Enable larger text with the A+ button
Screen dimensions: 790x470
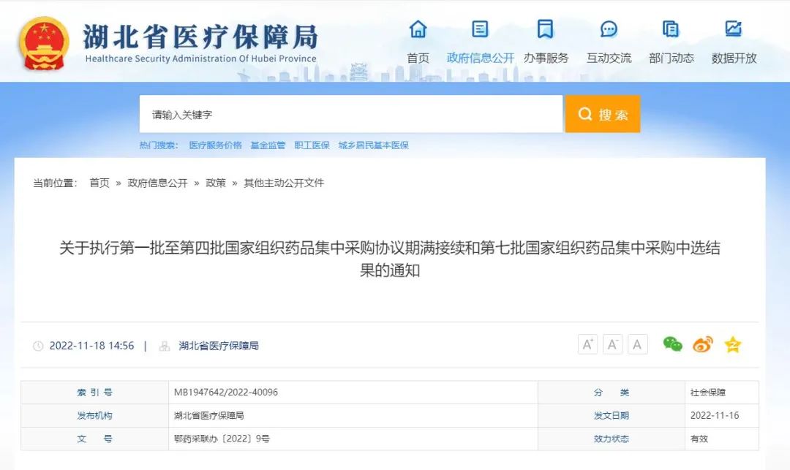tap(587, 344)
